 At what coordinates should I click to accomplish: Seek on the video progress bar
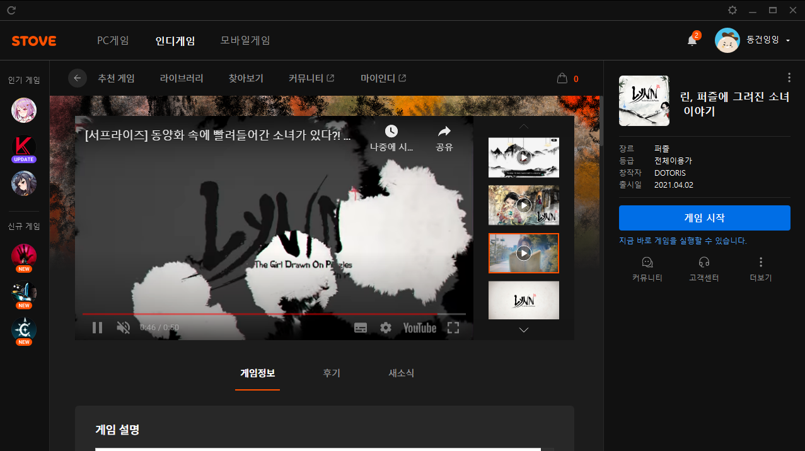pos(274,314)
